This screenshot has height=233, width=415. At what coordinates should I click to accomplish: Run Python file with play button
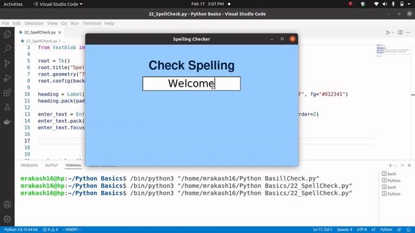388,32
